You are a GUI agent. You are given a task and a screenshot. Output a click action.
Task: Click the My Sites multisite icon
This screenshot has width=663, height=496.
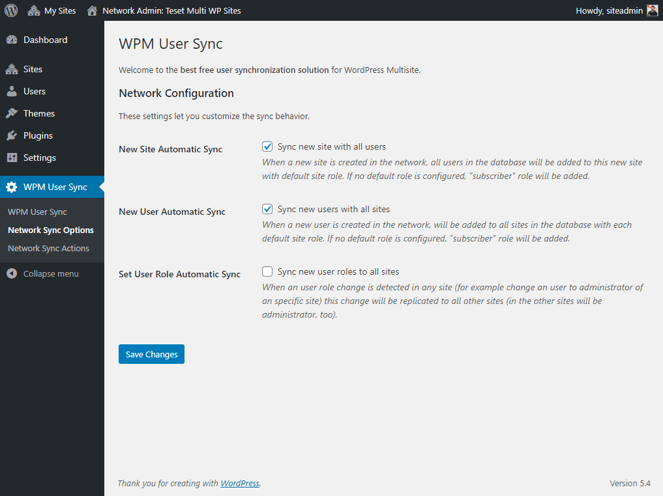[34, 10]
